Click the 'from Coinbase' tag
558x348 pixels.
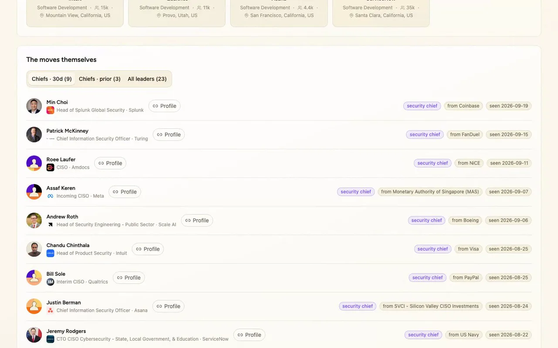pos(463,106)
